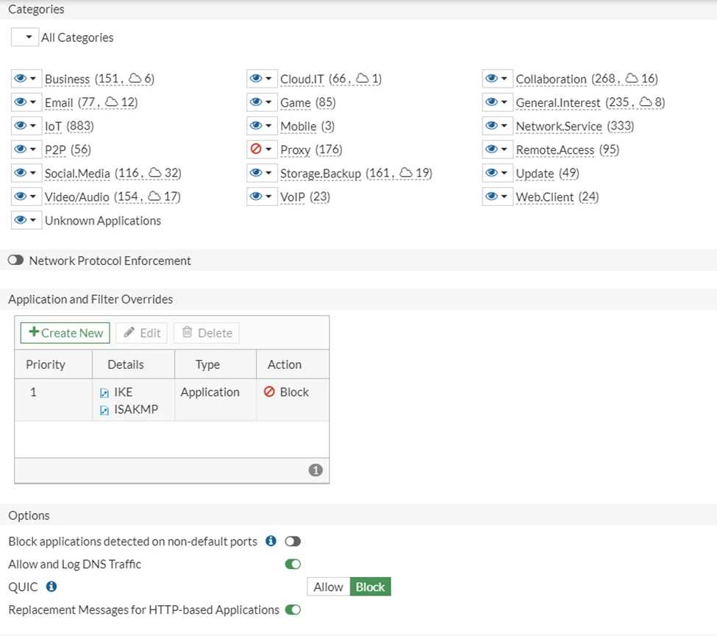The width and height of the screenshot is (717, 636).
Task: Set QUIC option to Allow
Action: (328, 587)
